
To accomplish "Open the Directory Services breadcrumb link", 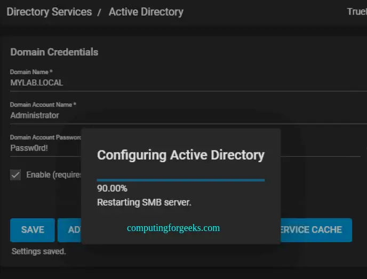I will 49,12.
